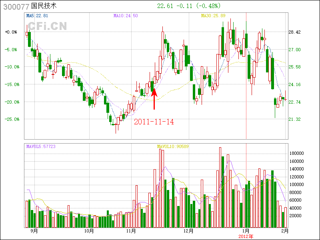Click the 22.74 price axis label
320x240 pixels.
click(294, 102)
